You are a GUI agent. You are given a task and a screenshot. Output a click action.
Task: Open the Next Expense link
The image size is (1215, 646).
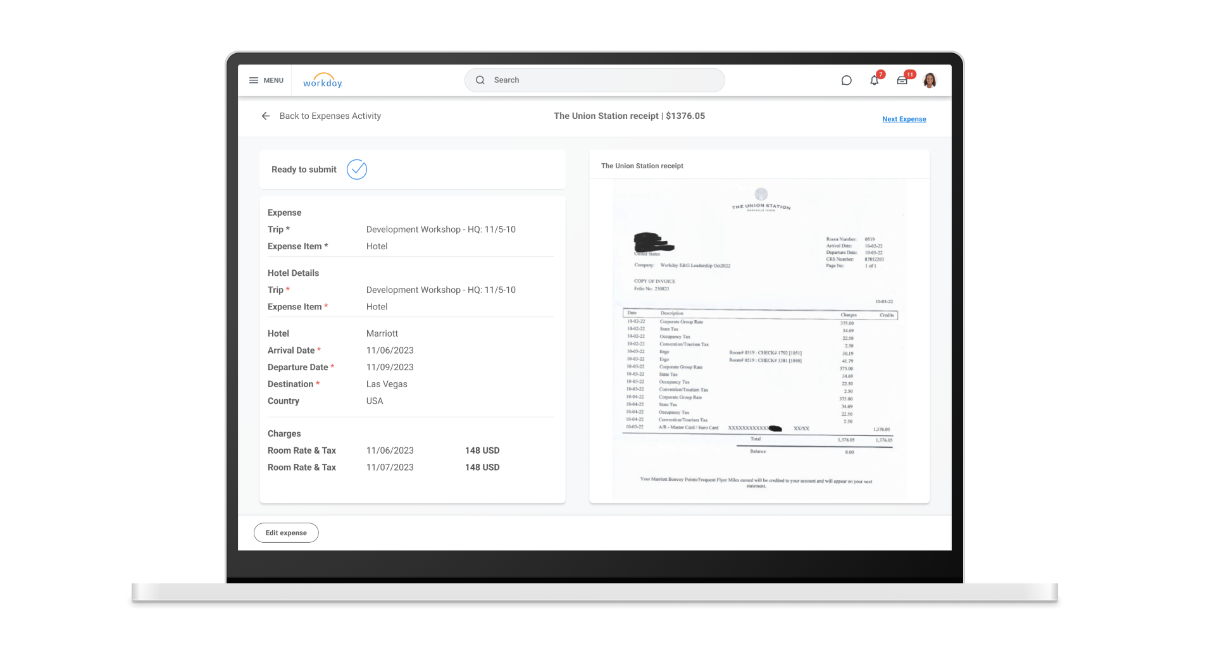(x=904, y=119)
